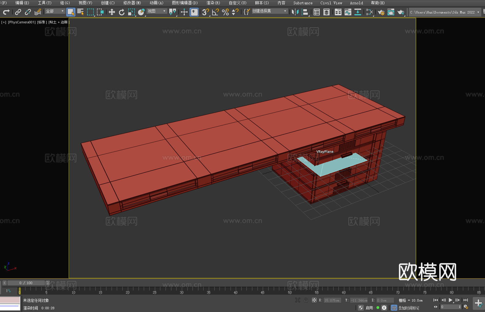Step time slider back with left arrow
The width and height of the screenshot is (485, 312).
click(x=5, y=283)
